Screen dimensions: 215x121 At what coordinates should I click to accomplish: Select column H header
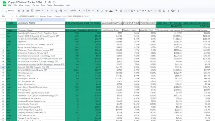(x=169, y=20)
